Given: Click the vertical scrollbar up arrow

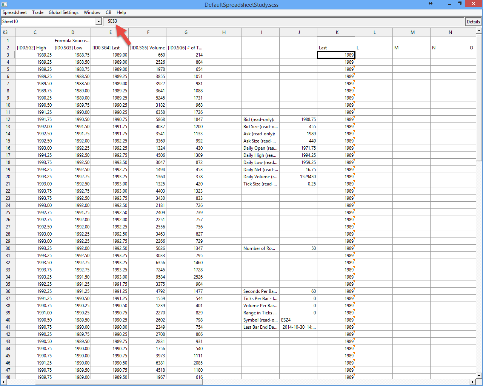Looking at the screenshot, I should click(x=479, y=31).
